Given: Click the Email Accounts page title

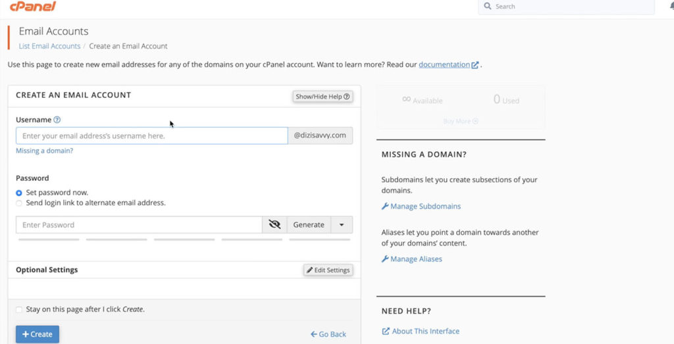Looking at the screenshot, I should (x=54, y=32).
